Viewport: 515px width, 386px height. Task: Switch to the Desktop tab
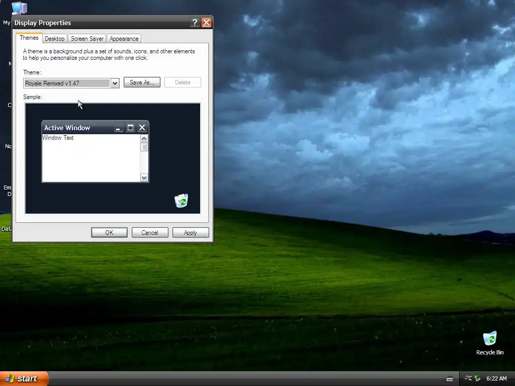54,39
